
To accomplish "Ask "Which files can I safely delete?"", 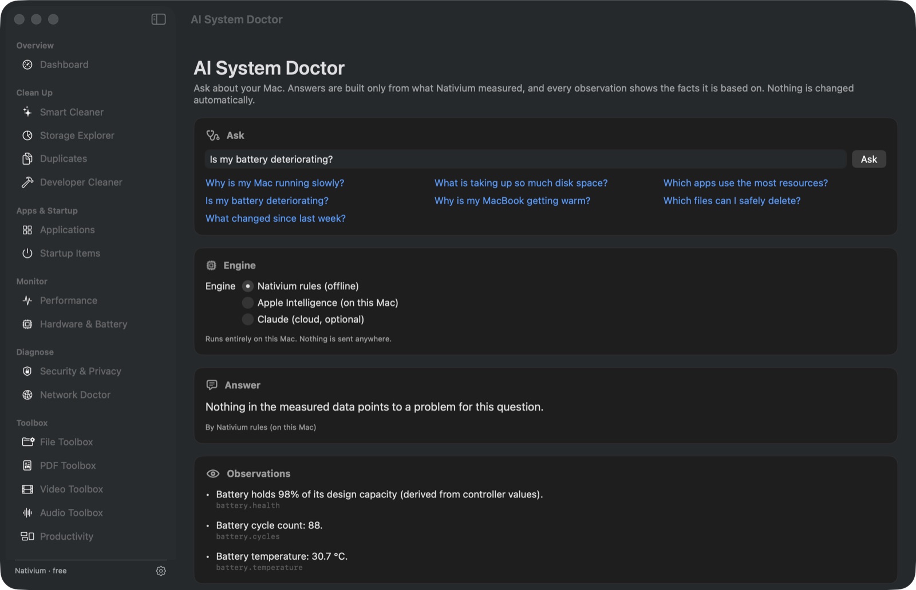I will point(732,201).
